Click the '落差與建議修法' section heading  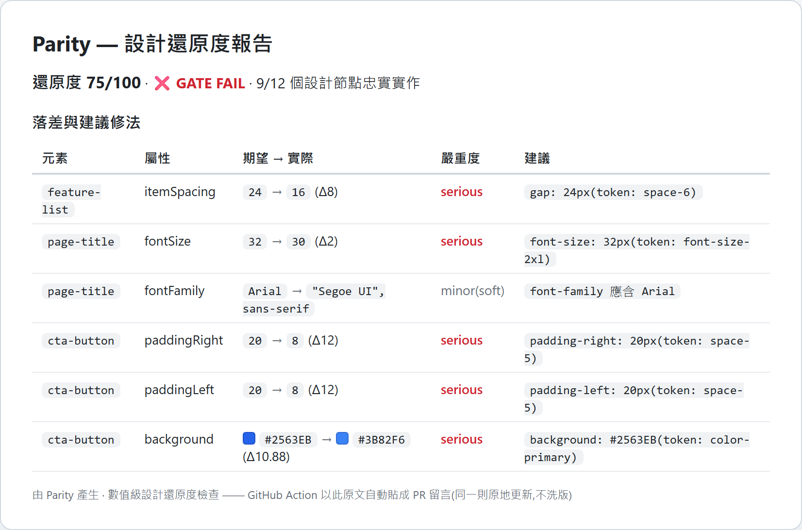[86, 122]
